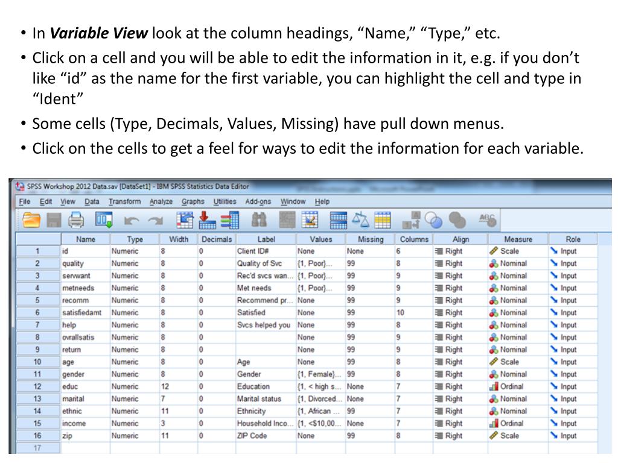Click the Name column header
Screen dimensions: 618x463
tap(86, 239)
